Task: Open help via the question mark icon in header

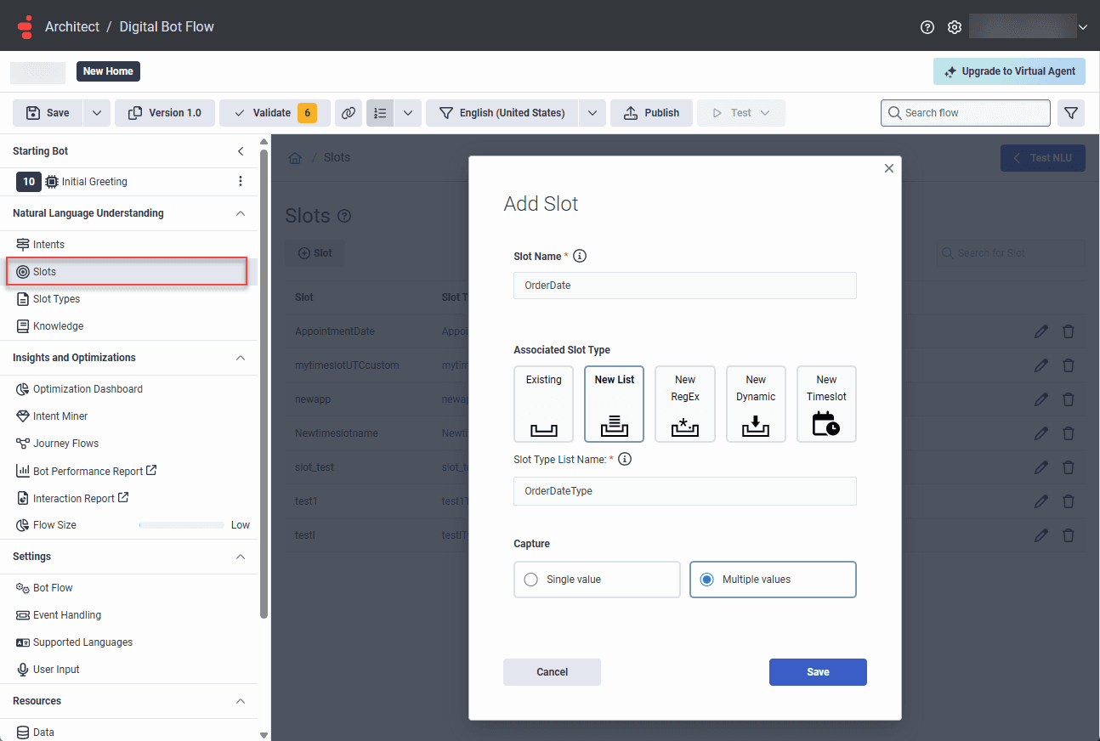Action: (x=927, y=27)
